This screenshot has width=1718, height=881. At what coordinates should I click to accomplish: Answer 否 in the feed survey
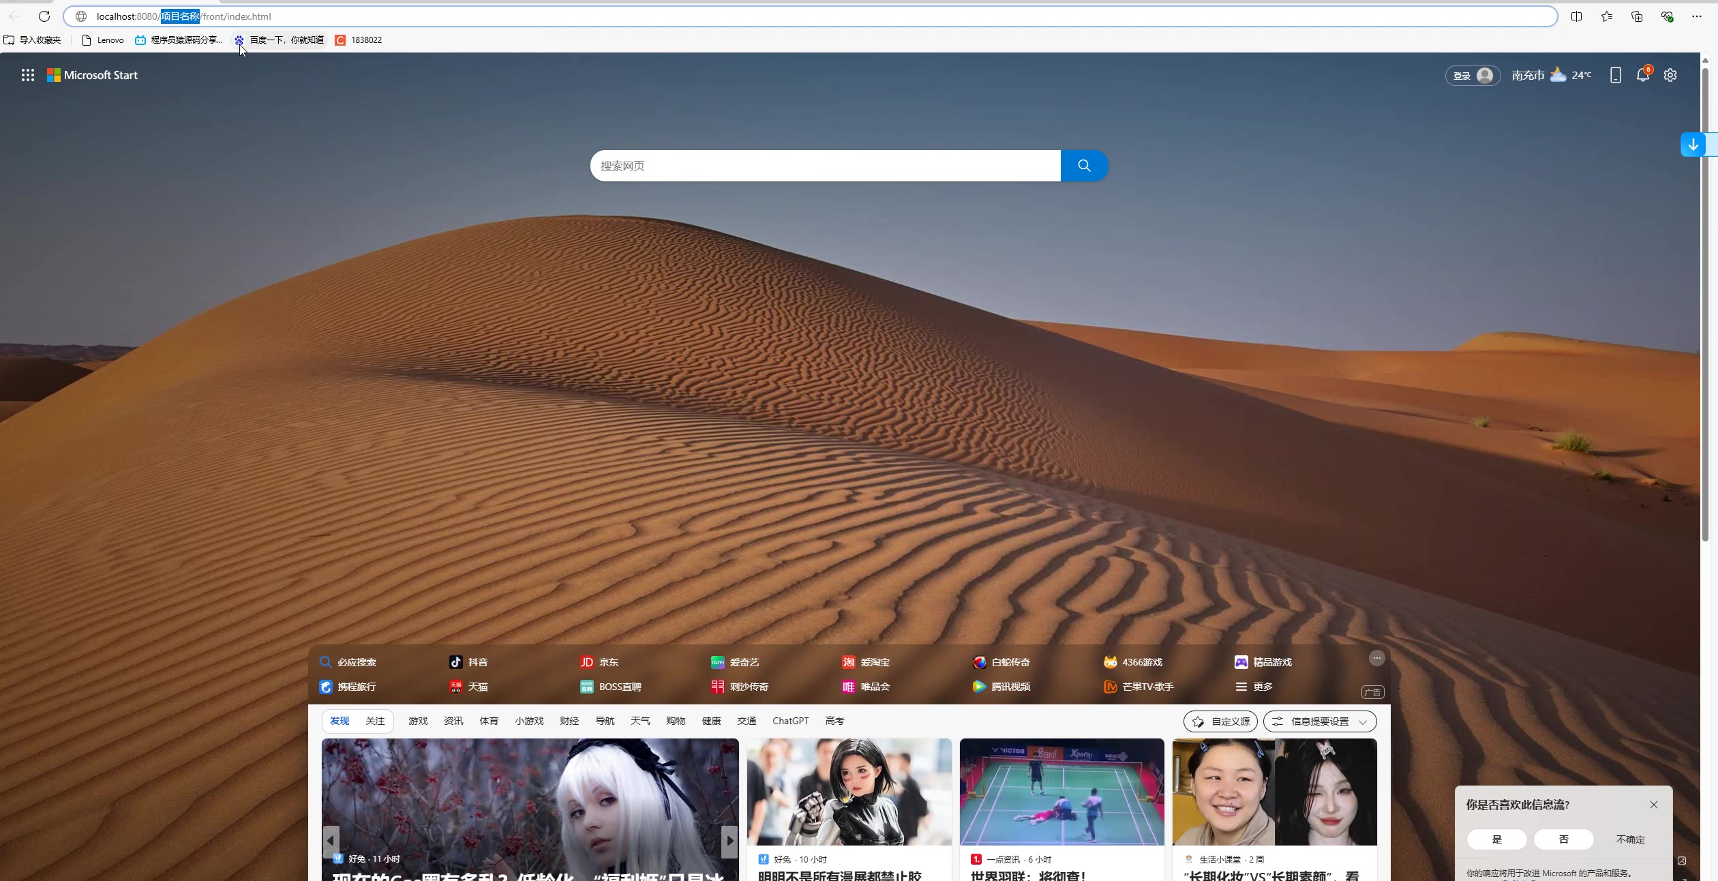pos(1563,839)
